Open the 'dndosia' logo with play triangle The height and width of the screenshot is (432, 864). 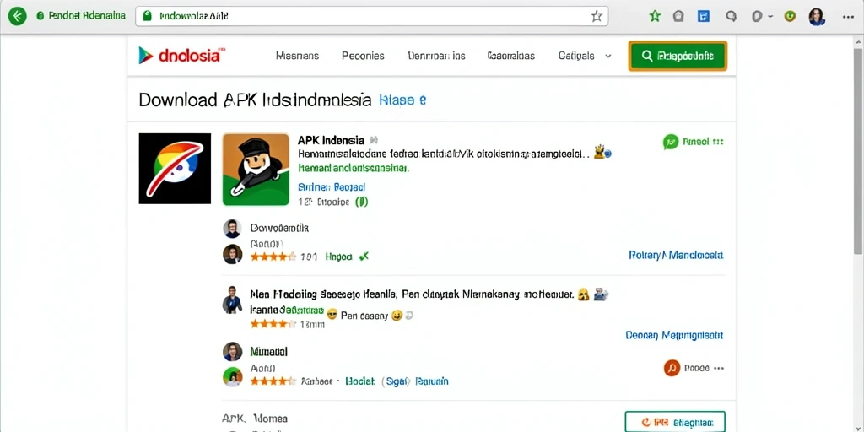click(x=182, y=55)
